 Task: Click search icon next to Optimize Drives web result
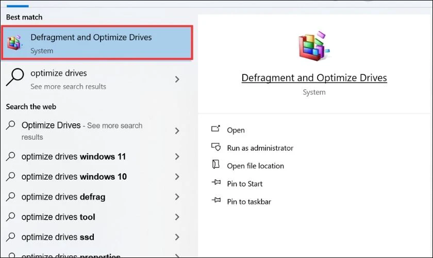pos(11,125)
